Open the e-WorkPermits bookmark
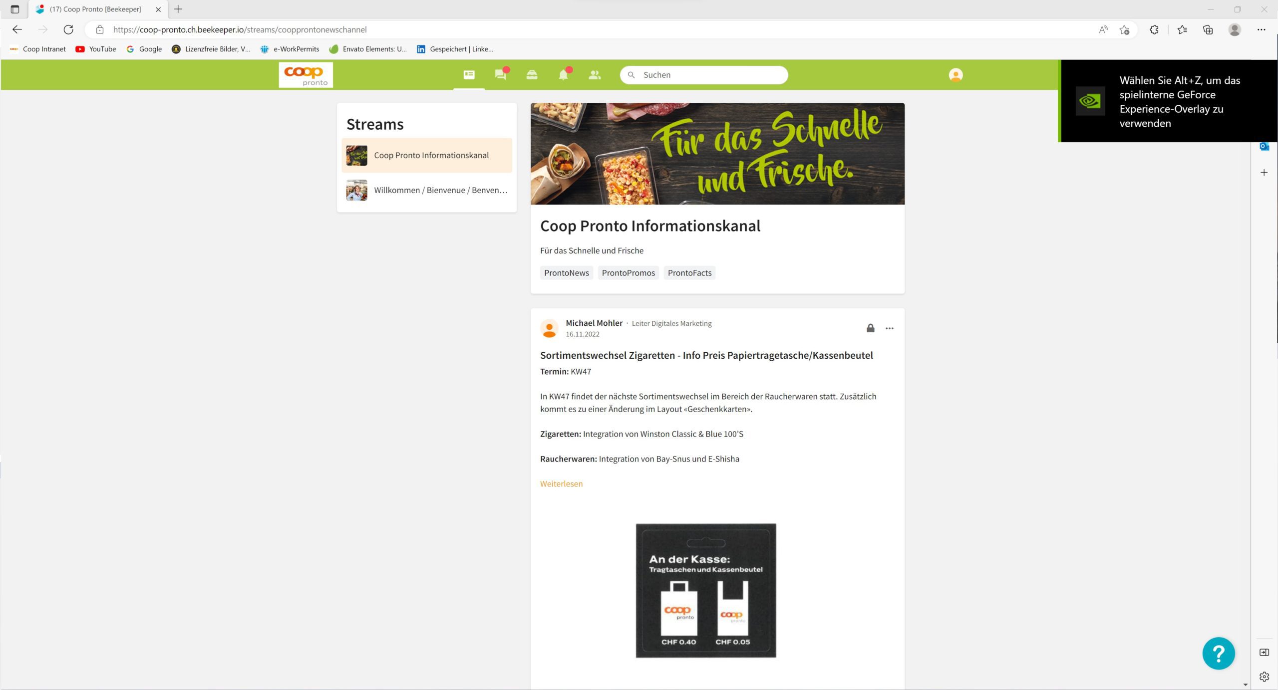Viewport: 1278px width, 690px height. (x=290, y=49)
